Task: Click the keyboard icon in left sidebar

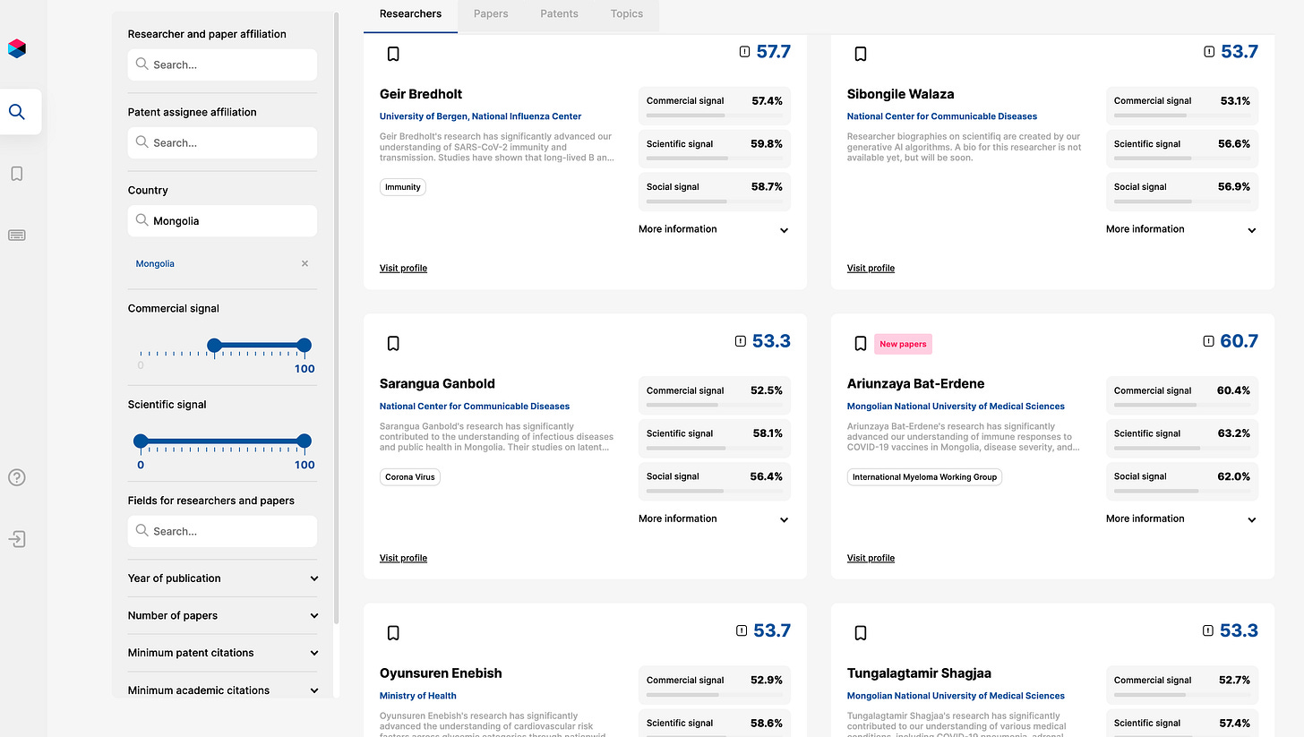Action: click(x=16, y=236)
